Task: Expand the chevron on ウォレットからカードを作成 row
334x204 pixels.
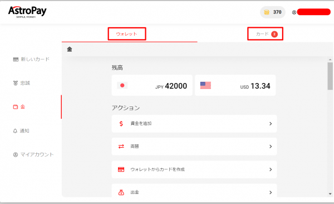Action: click(271, 169)
